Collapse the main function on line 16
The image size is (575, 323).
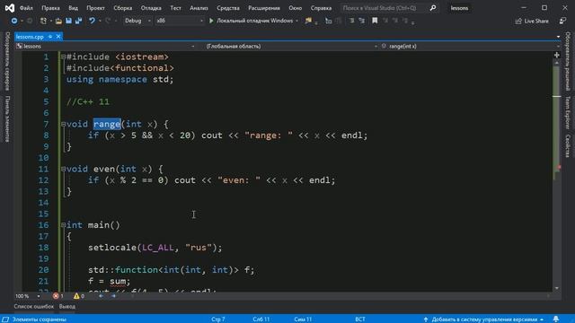click(x=63, y=225)
